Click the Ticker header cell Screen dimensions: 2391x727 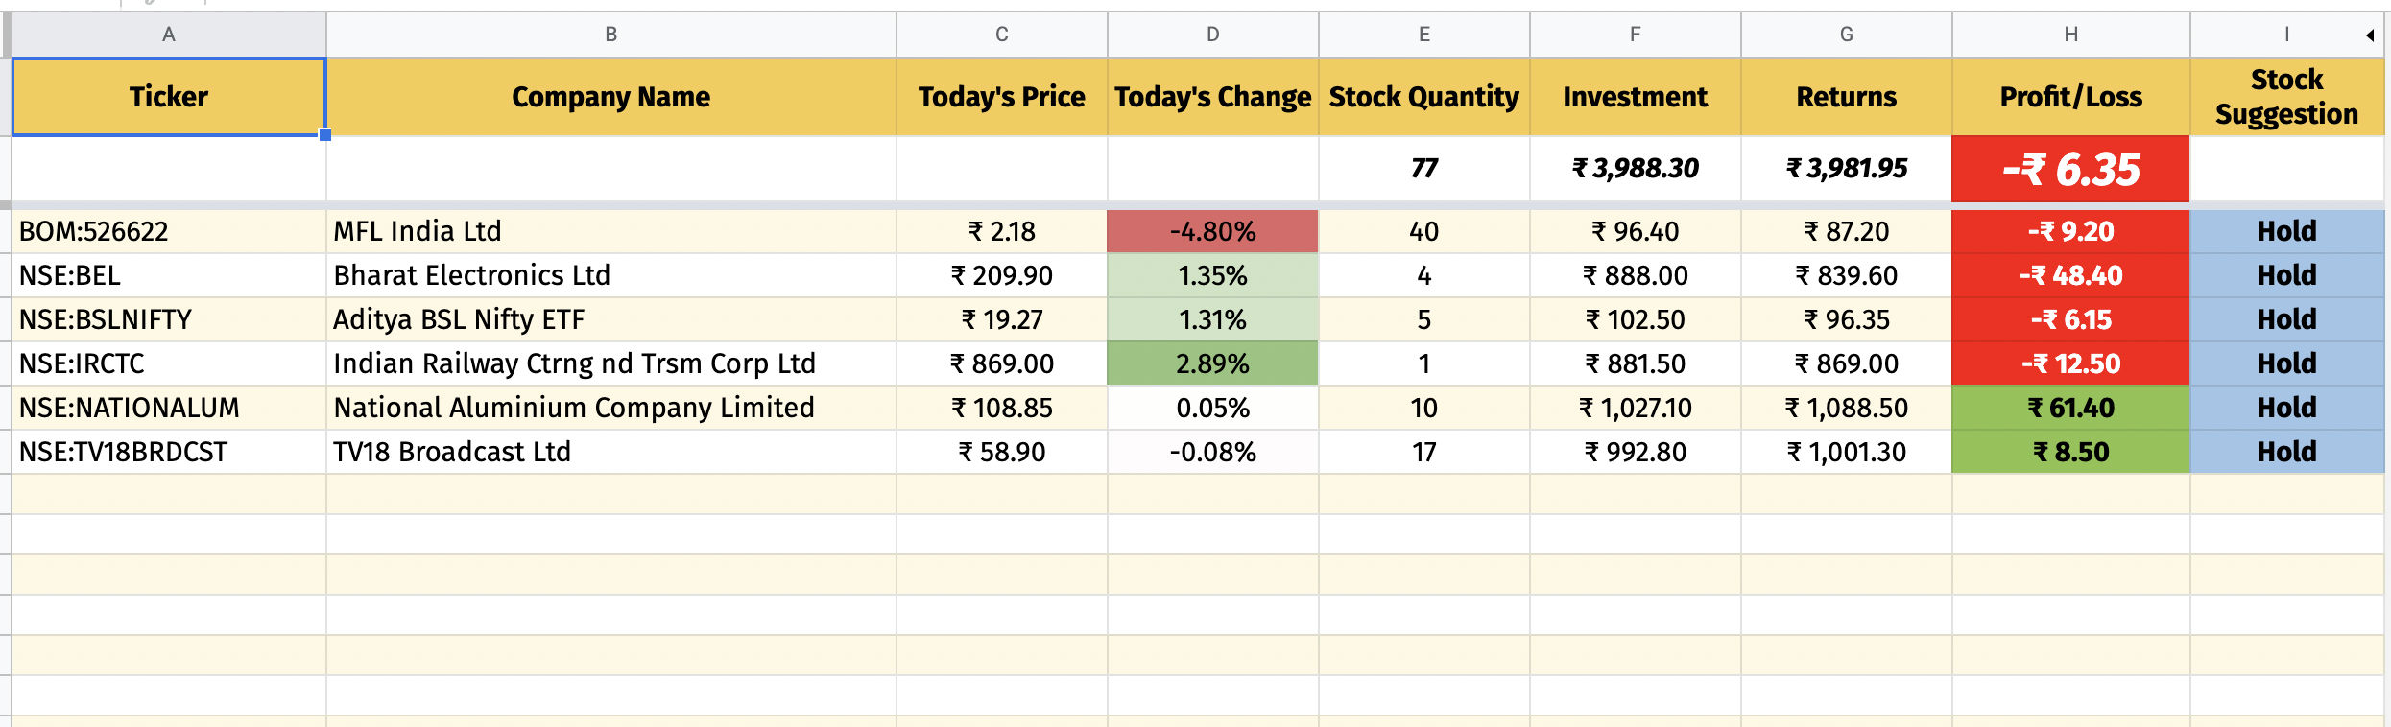169,97
